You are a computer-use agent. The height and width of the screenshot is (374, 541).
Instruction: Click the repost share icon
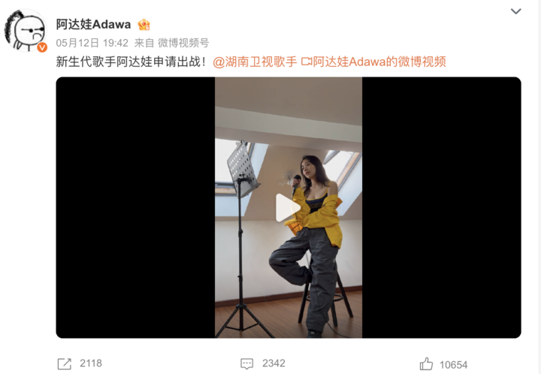(65, 363)
